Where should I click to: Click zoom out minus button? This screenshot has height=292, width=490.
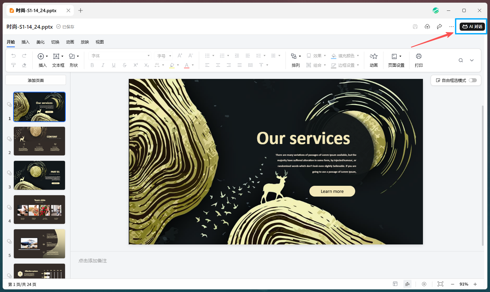pos(453,284)
